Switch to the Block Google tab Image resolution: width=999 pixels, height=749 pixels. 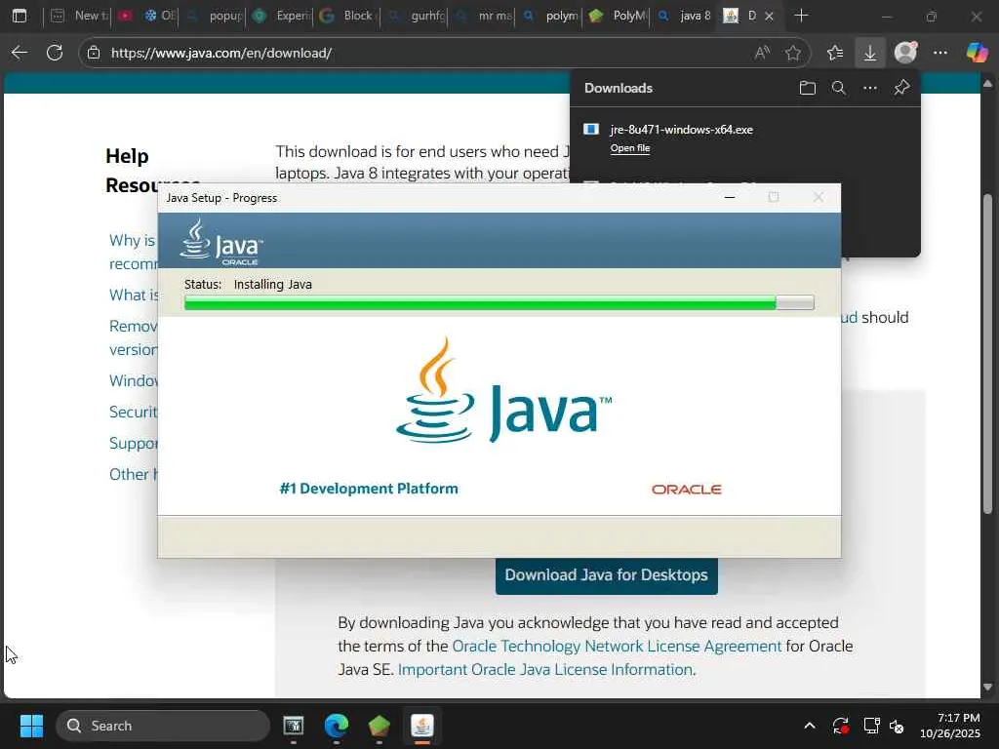(x=347, y=16)
